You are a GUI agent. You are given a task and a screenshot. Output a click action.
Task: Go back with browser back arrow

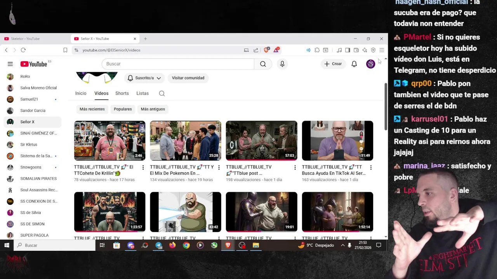click(6, 50)
